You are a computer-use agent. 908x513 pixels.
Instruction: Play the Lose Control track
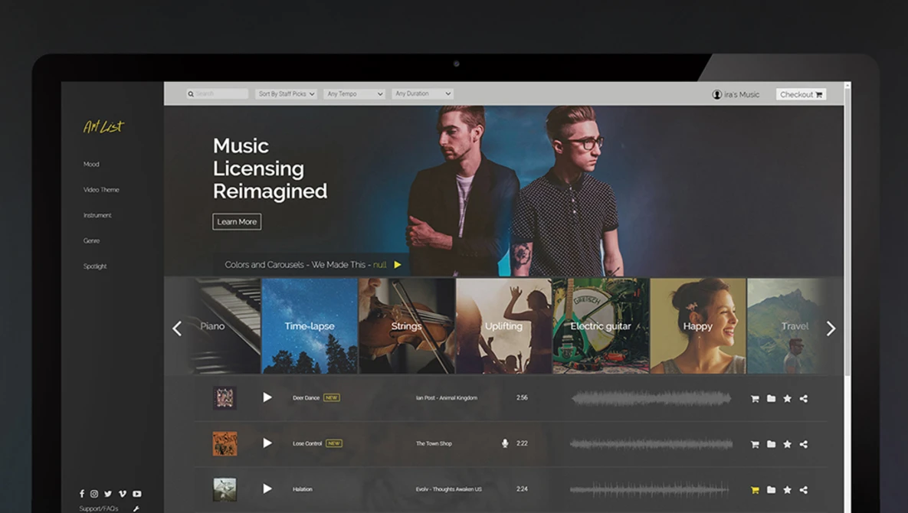(x=267, y=443)
